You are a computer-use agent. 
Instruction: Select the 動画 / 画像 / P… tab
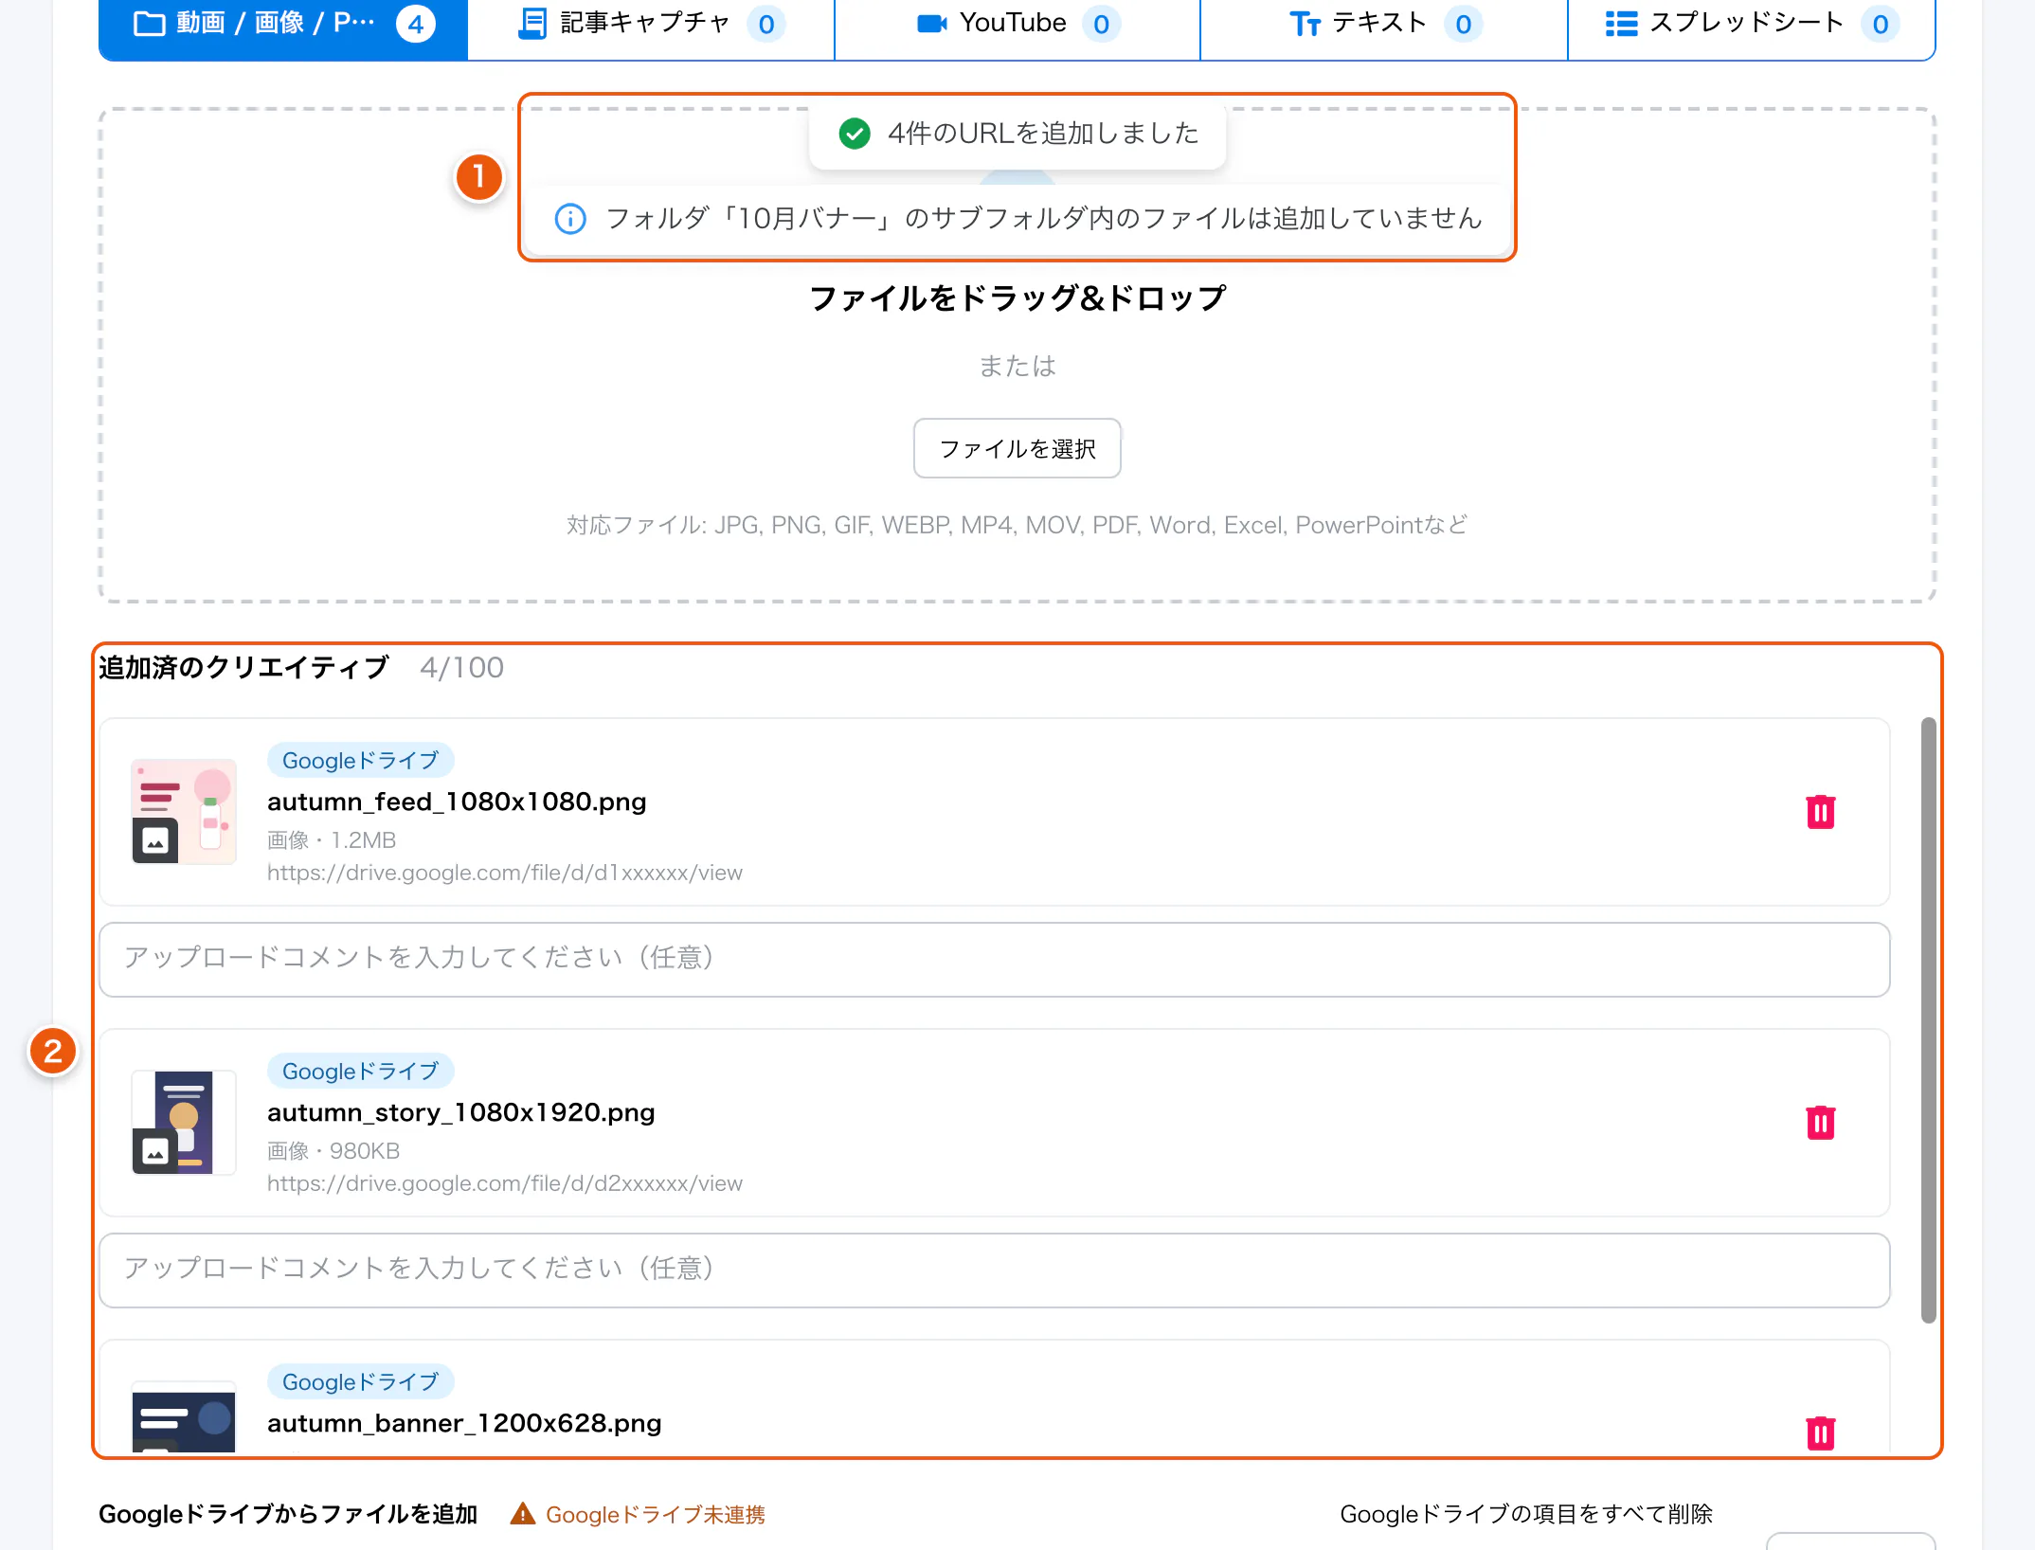tap(283, 28)
